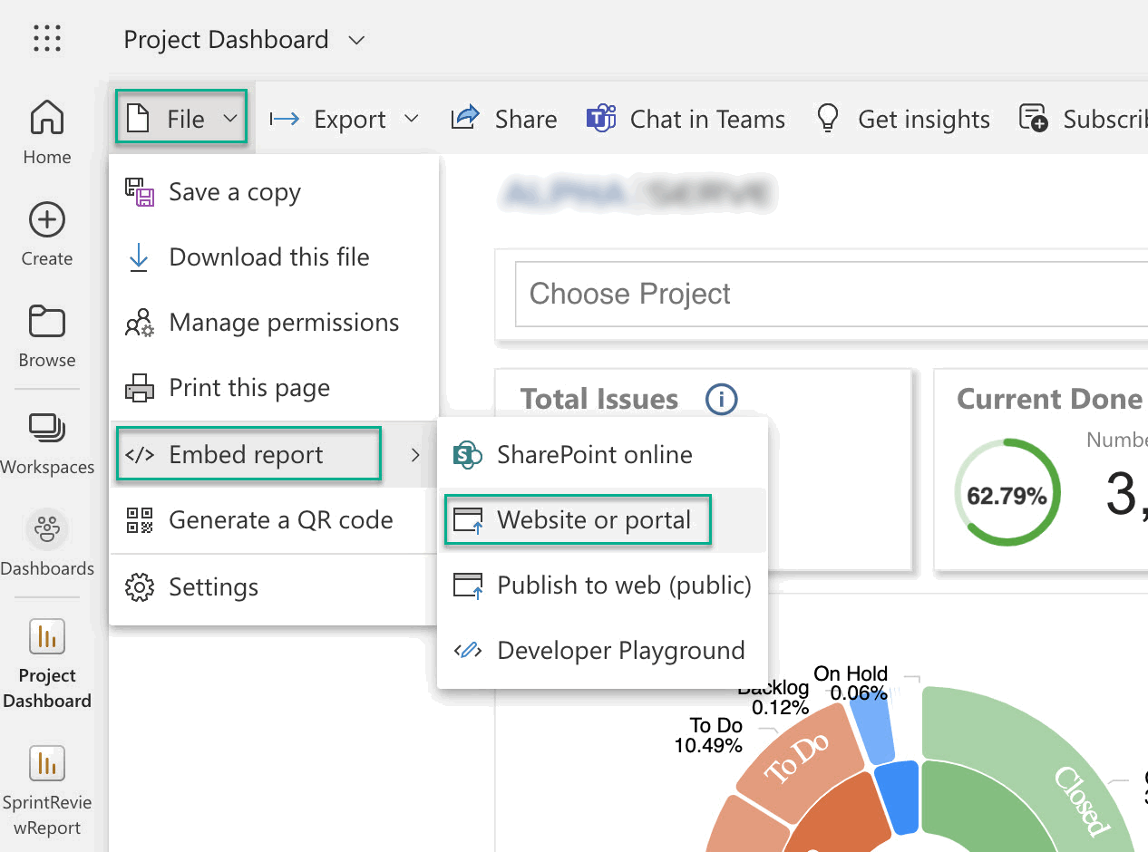Select Save a copy from File menu
Image resolution: width=1148 pixels, height=852 pixels.
click(x=234, y=192)
